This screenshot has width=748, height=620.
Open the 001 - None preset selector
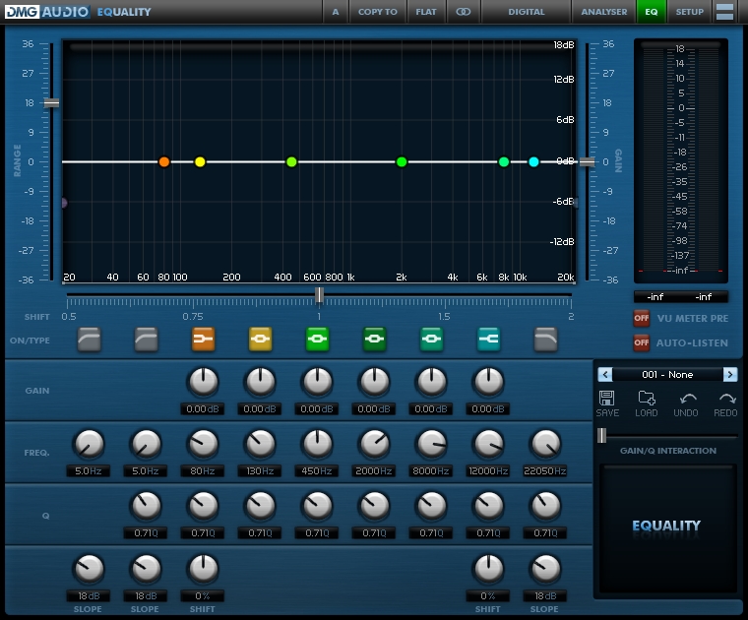[x=667, y=374]
